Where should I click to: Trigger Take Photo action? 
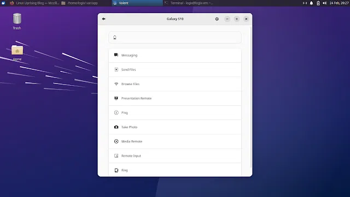click(175, 127)
